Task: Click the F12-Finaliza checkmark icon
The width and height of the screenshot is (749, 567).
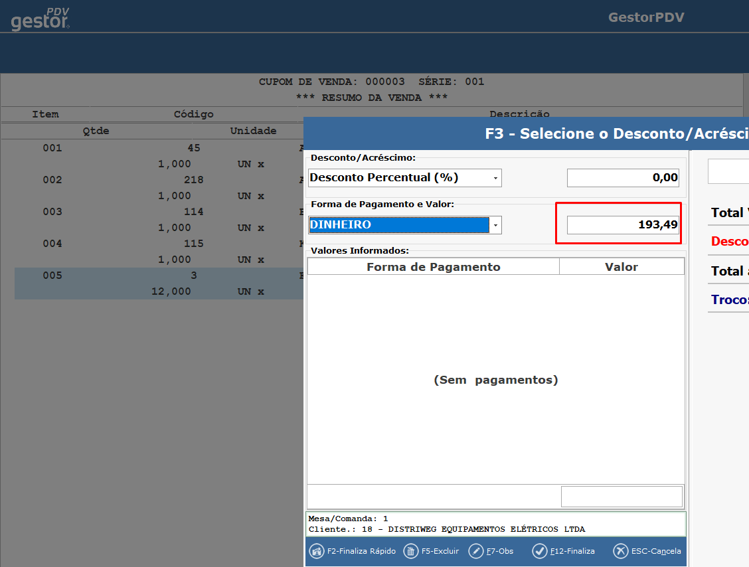Action: pos(540,551)
